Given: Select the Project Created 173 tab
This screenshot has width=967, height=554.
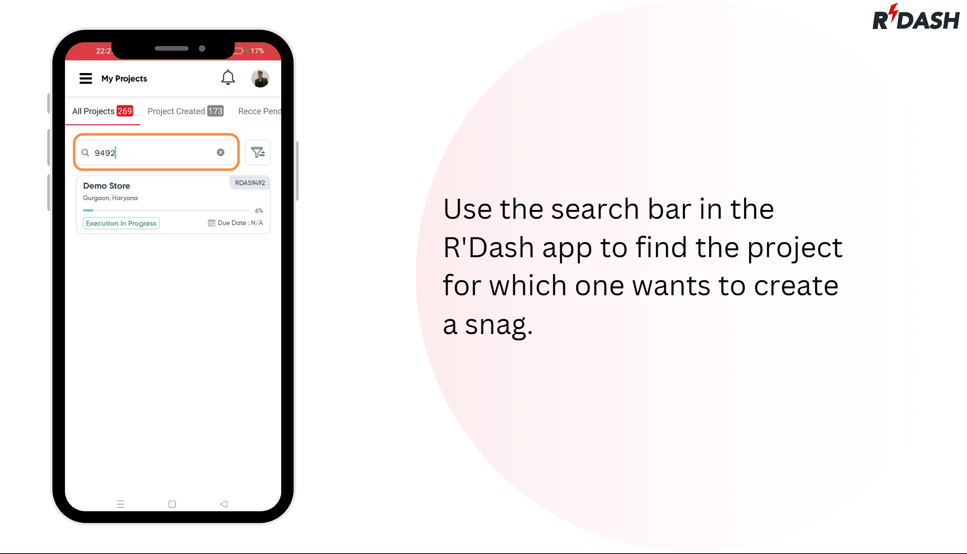Looking at the screenshot, I should (x=185, y=111).
